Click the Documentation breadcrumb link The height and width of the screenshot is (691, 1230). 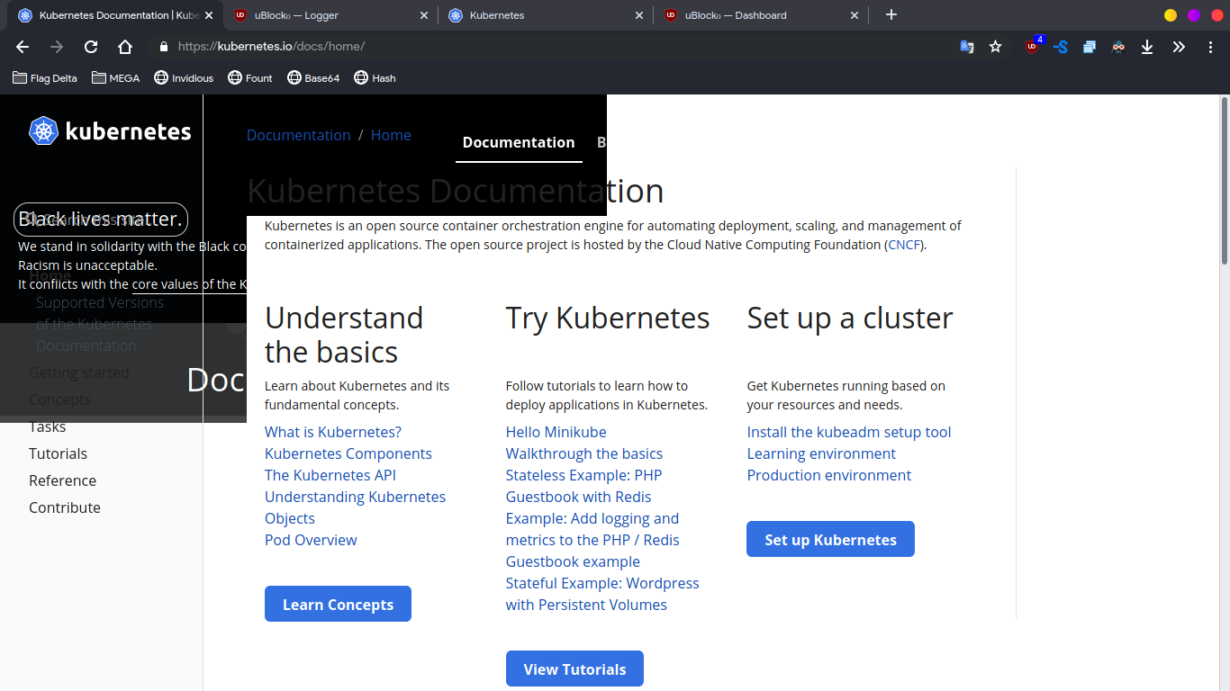click(299, 135)
